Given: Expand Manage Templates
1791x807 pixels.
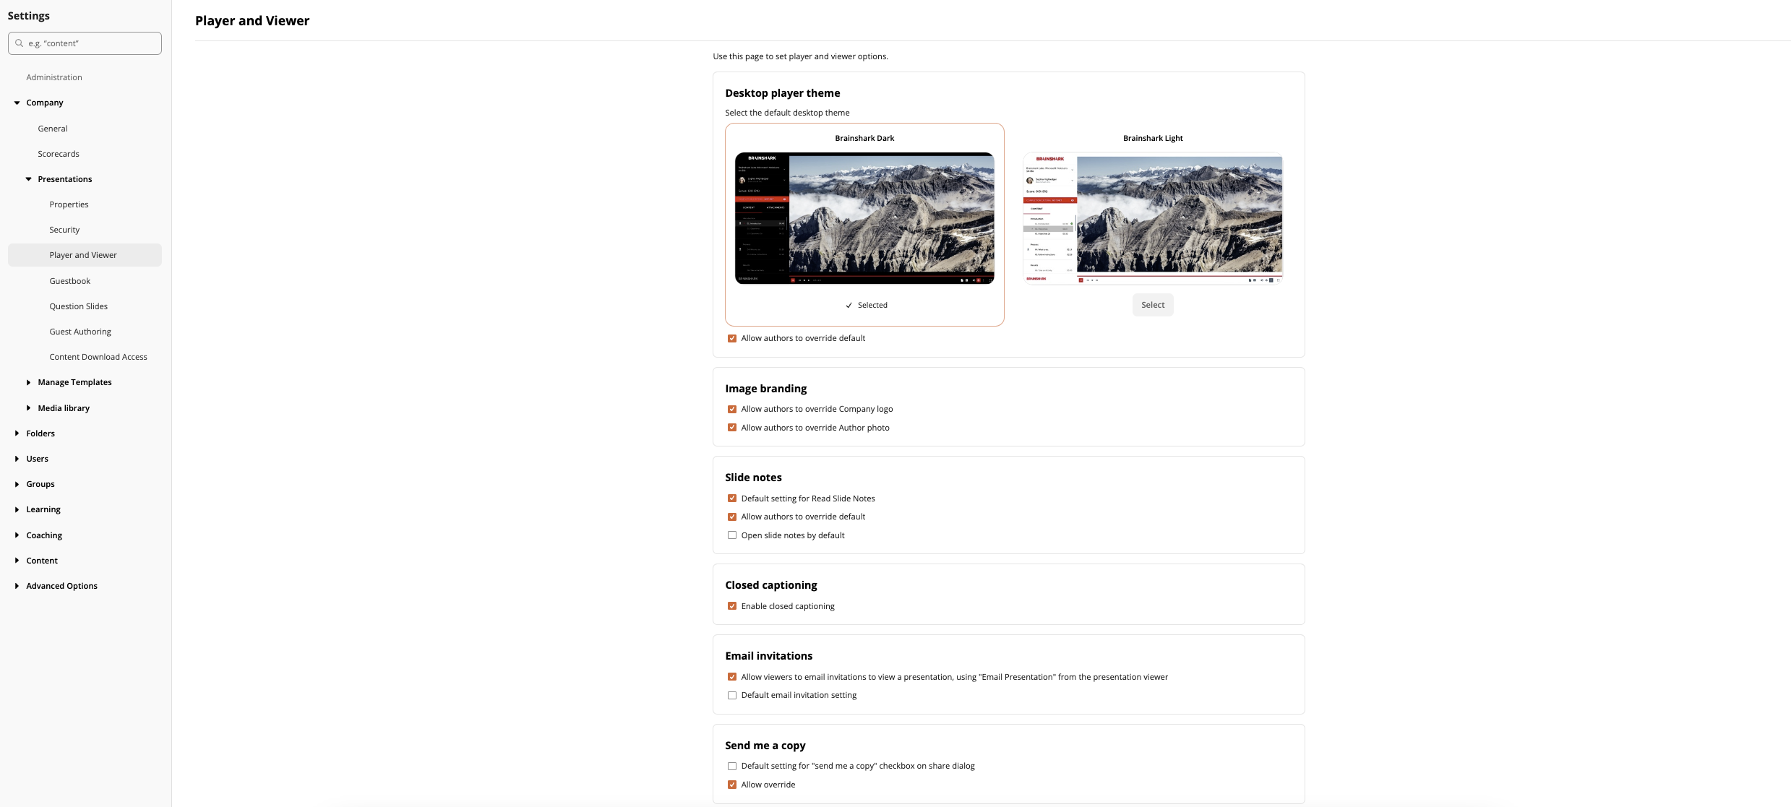Looking at the screenshot, I should click(28, 381).
